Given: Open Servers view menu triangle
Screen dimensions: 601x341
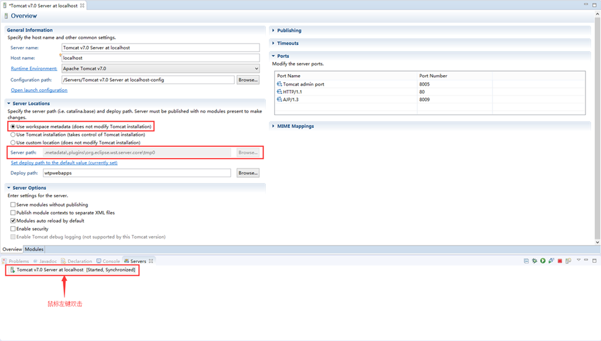Looking at the screenshot, I should tap(579, 260).
